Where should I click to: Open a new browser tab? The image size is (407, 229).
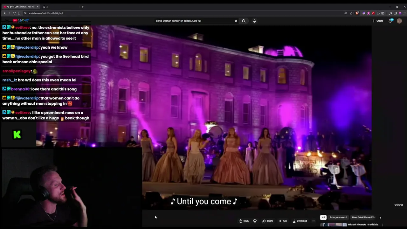(x=82, y=7)
